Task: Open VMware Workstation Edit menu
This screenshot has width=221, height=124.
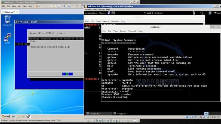Action: tap(8, 6)
